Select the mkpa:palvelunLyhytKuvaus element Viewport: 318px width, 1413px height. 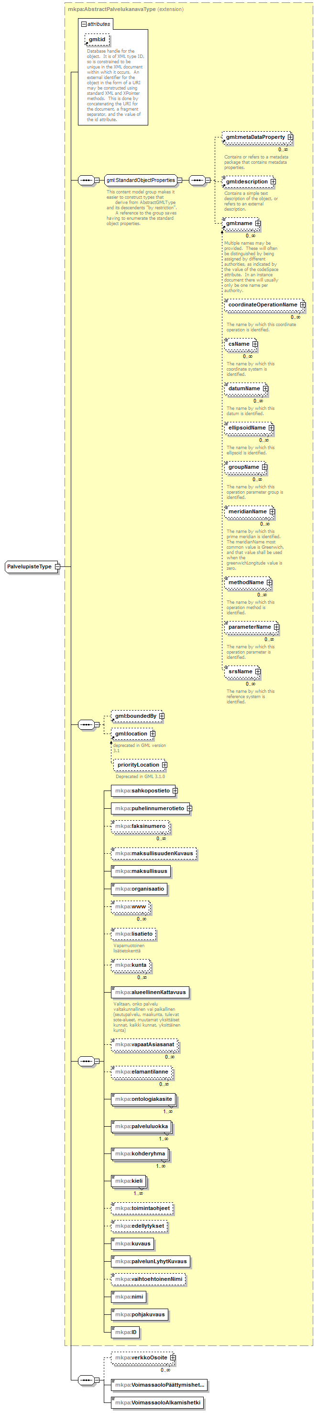pyautogui.click(x=150, y=1261)
